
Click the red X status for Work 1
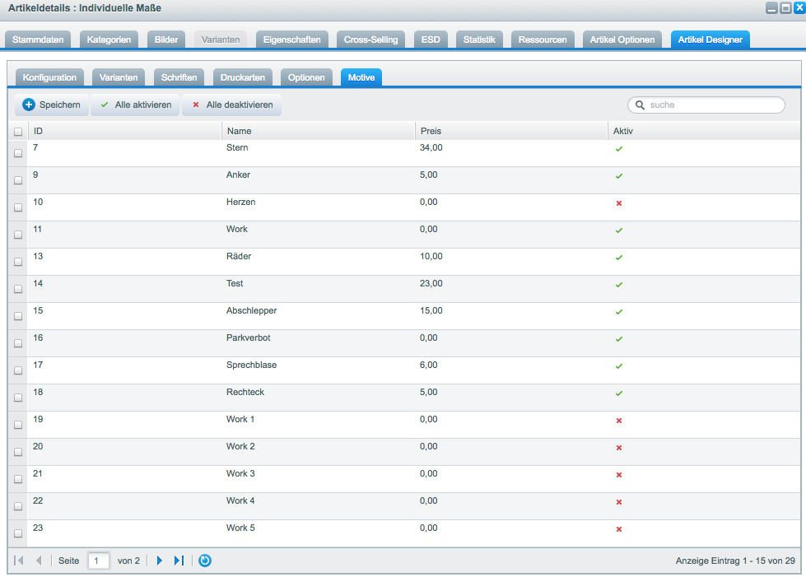619,421
